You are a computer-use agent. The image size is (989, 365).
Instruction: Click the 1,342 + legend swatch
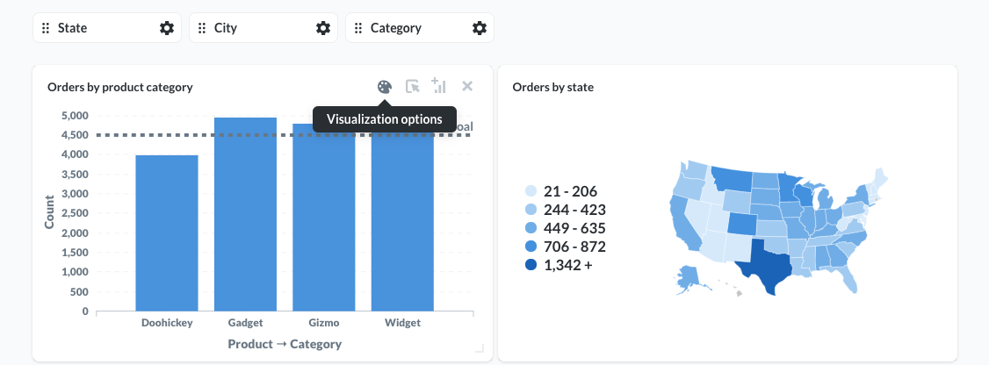531,265
